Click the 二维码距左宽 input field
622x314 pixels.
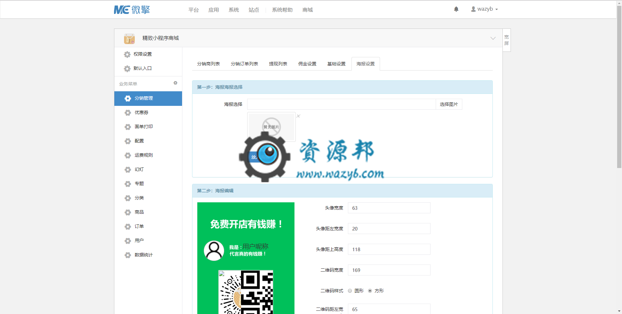click(x=389, y=309)
